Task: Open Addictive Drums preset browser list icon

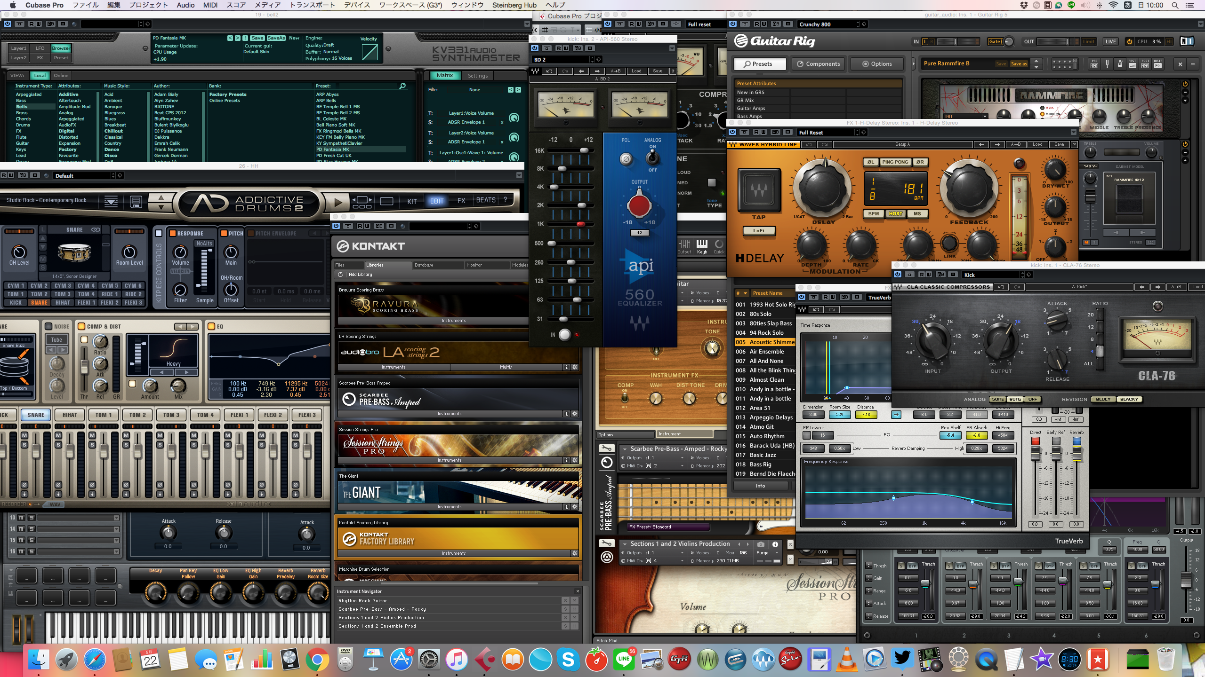Action: click(111, 202)
